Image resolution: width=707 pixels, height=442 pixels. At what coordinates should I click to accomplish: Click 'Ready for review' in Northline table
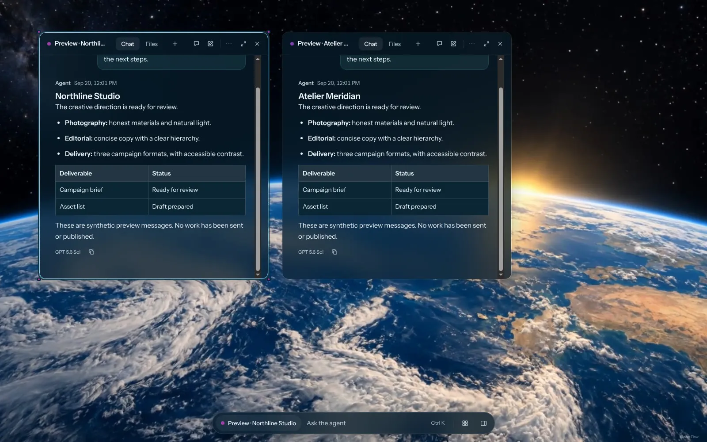[175, 190]
